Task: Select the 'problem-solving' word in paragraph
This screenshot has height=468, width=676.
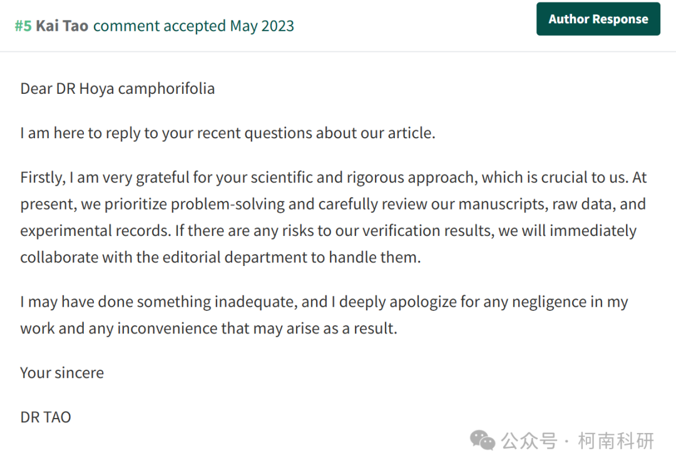Action: (x=228, y=204)
